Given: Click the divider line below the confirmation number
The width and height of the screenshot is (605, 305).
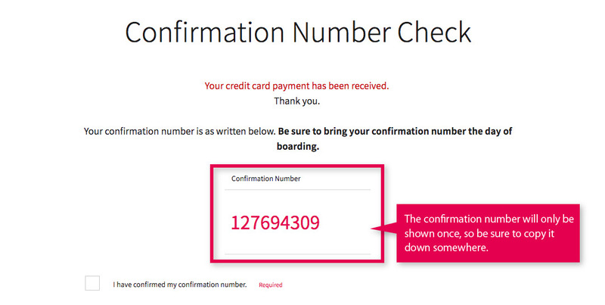Looking at the screenshot, I should pos(296,254).
